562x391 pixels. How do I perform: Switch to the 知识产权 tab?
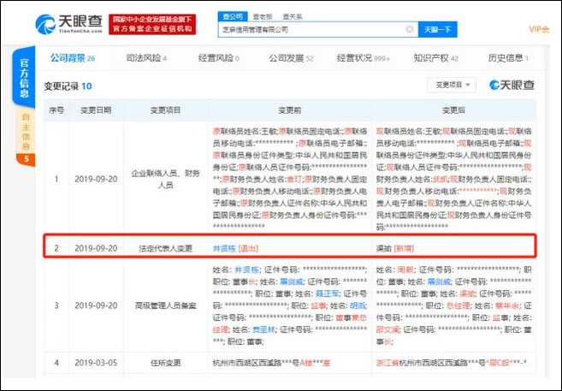pyautogui.click(x=436, y=58)
